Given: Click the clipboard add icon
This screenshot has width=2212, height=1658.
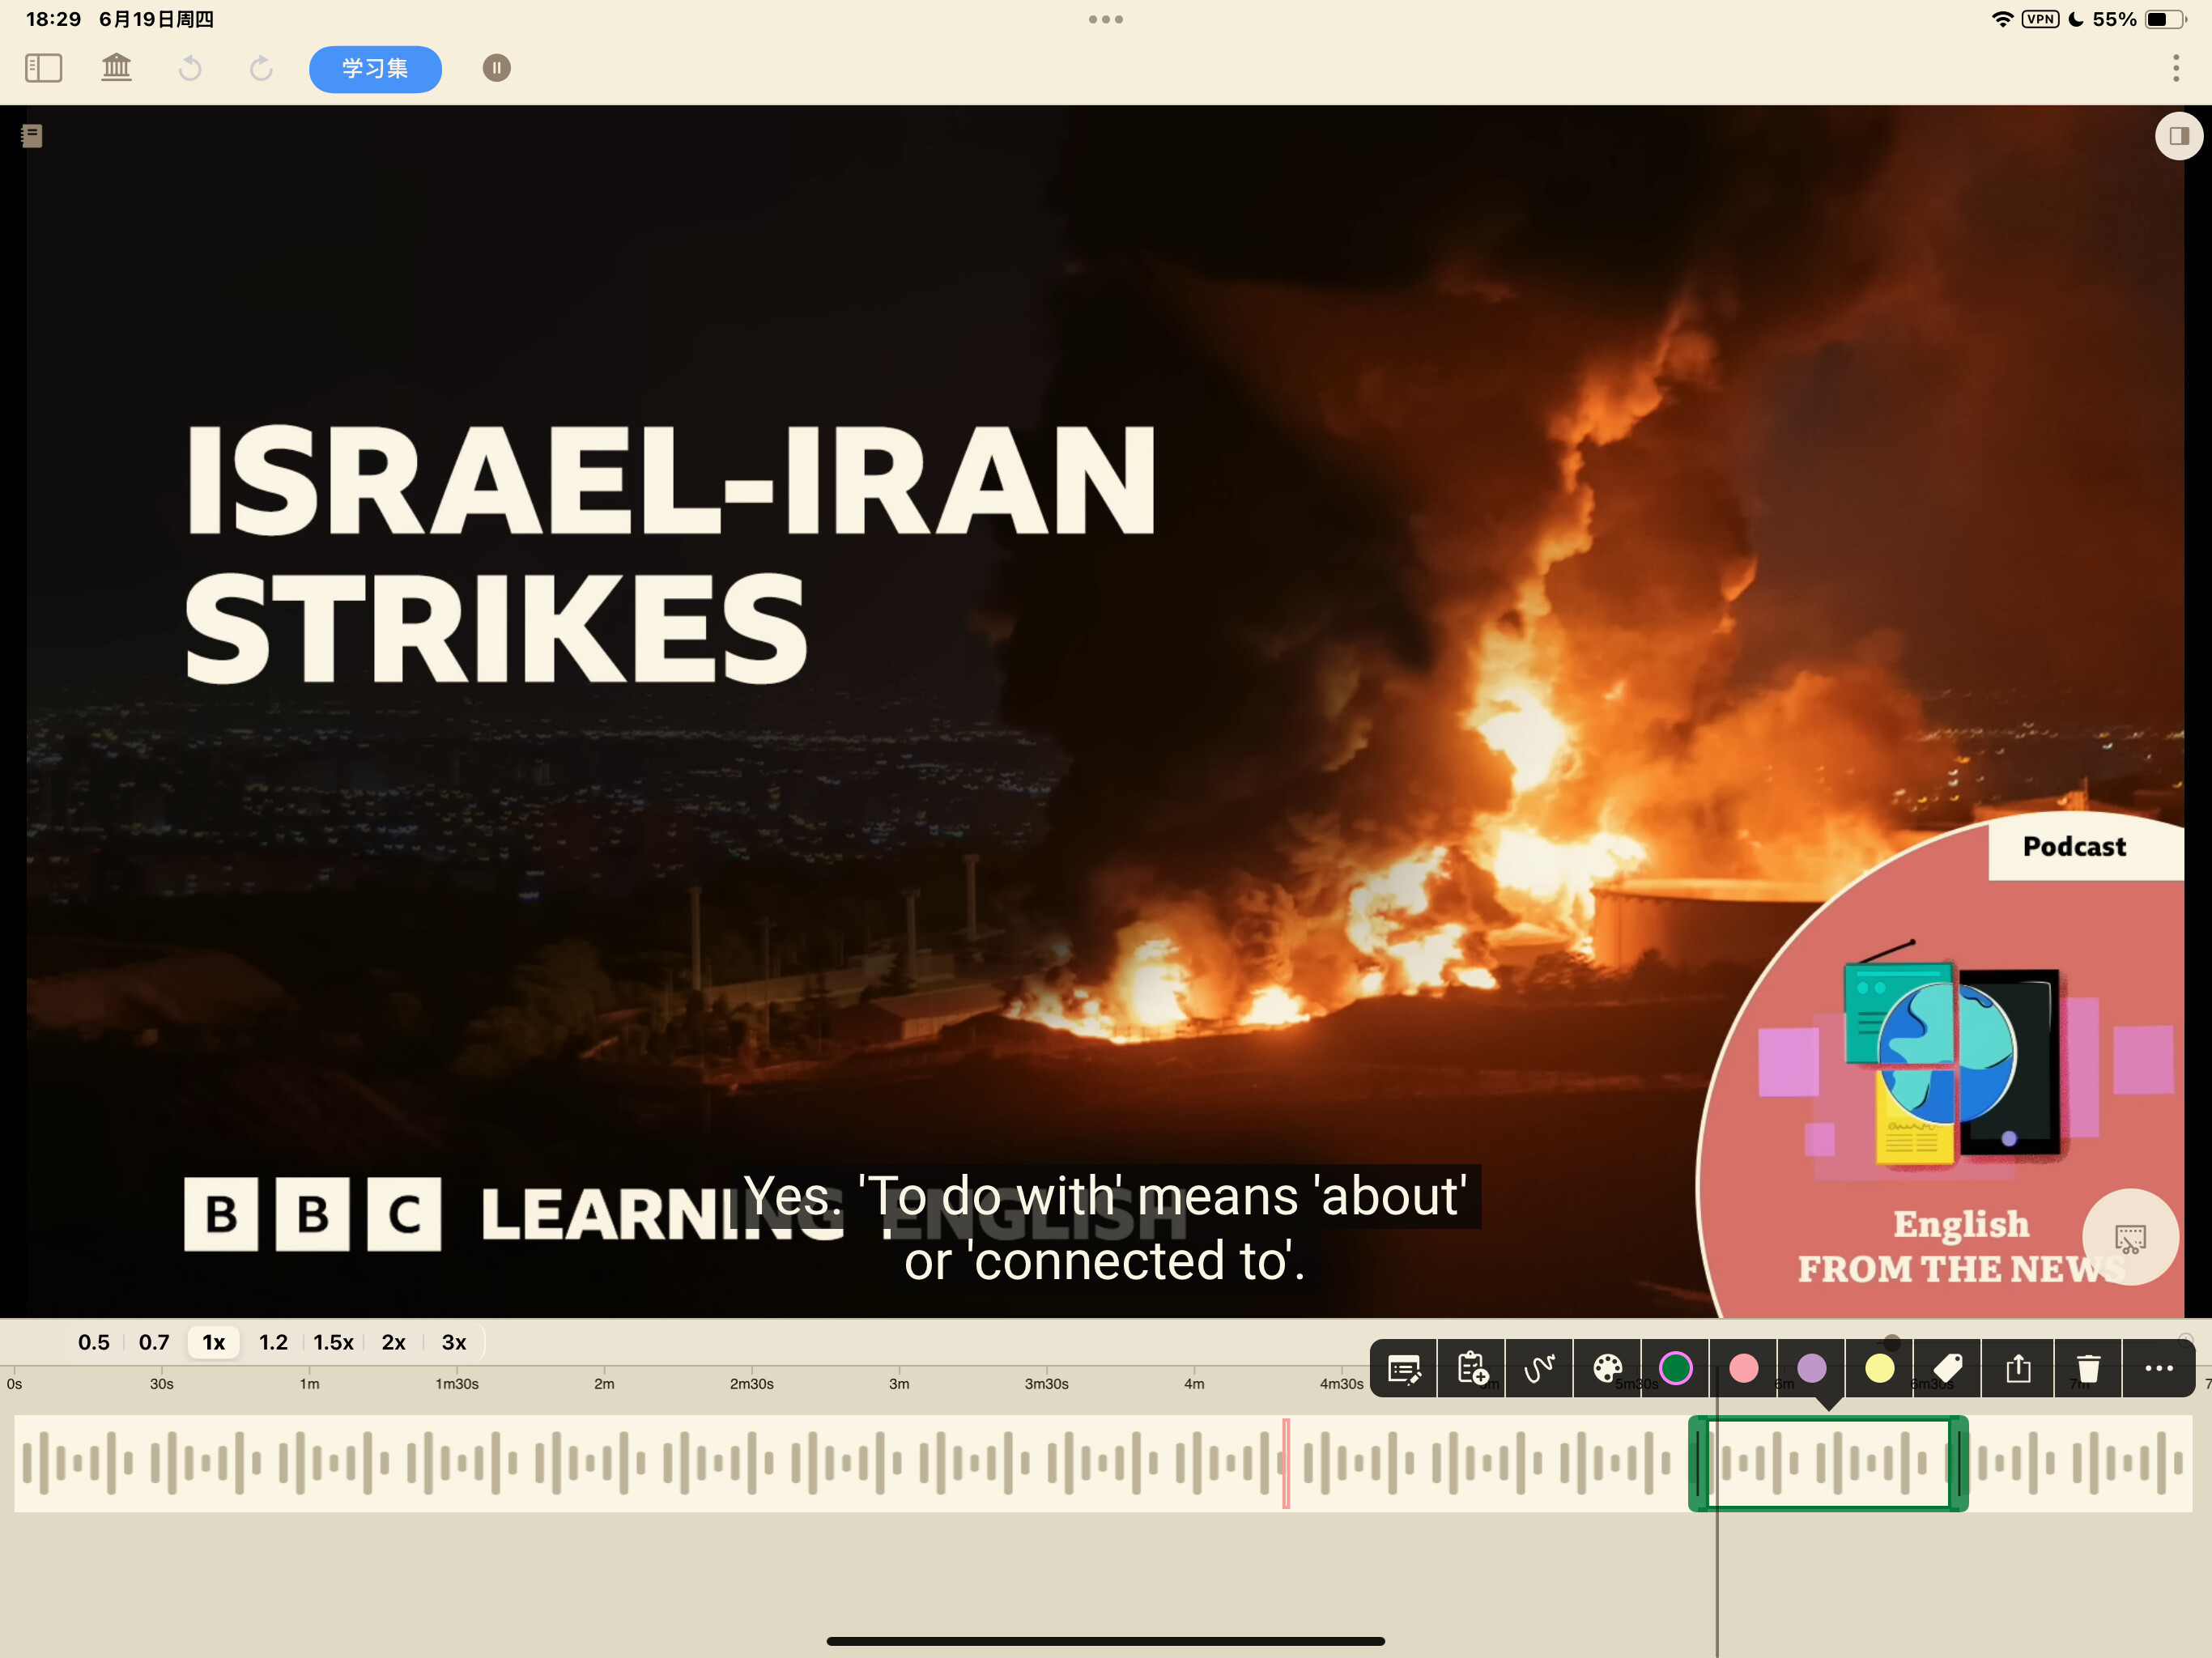Looking at the screenshot, I should point(1472,1369).
